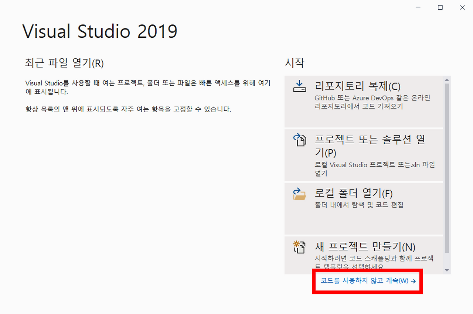Click the start list scrollbar down arrow

[x=447, y=270]
